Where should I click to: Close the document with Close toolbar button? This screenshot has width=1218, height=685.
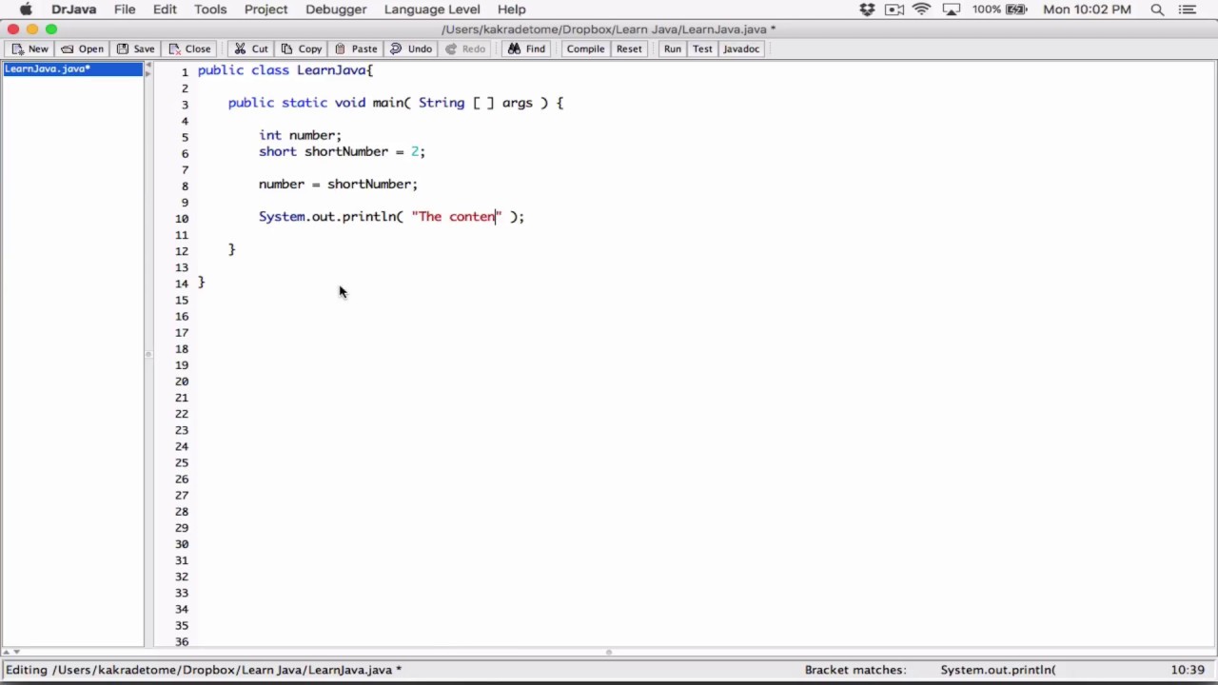(189, 49)
